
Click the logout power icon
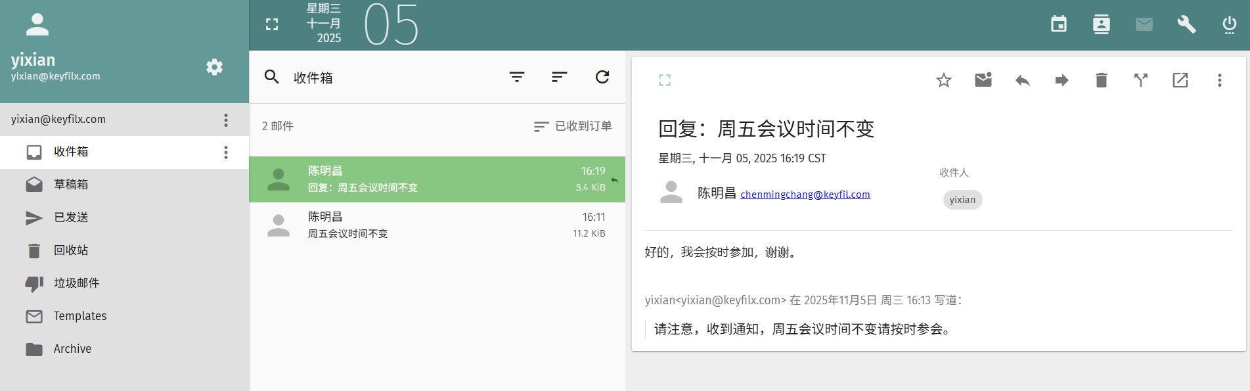click(x=1229, y=25)
